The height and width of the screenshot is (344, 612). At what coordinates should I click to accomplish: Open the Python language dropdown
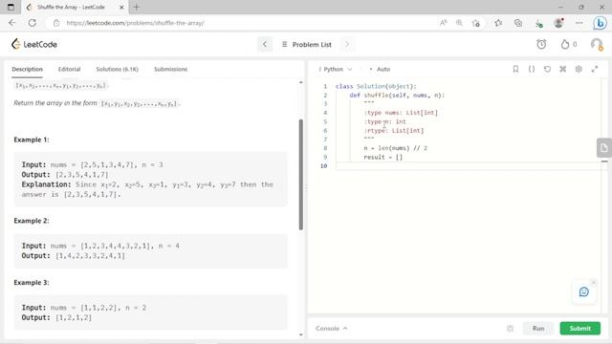click(x=336, y=69)
